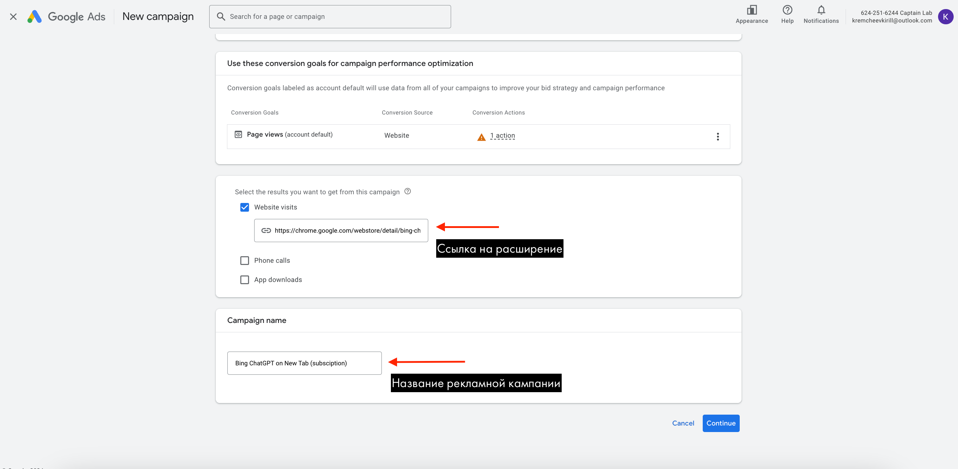
Task: Open the Appearance panel icon
Action: point(751,10)
